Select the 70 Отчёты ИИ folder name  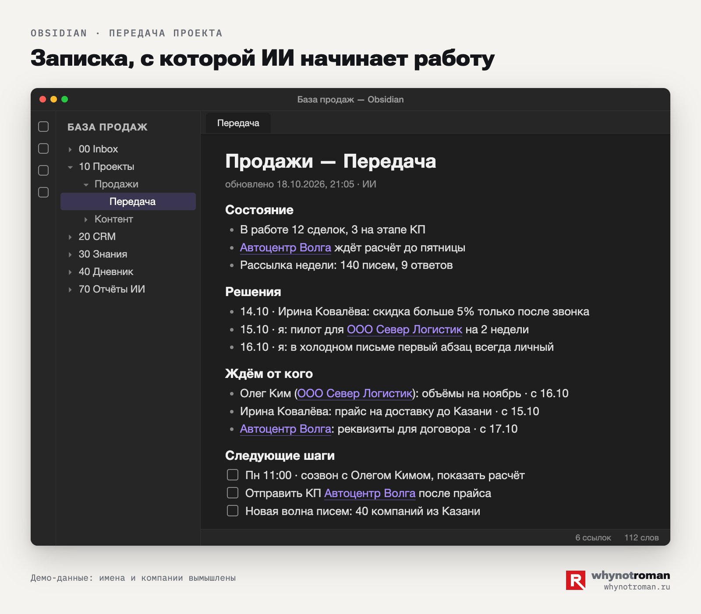pyautogui.click(x=112, y=289)
